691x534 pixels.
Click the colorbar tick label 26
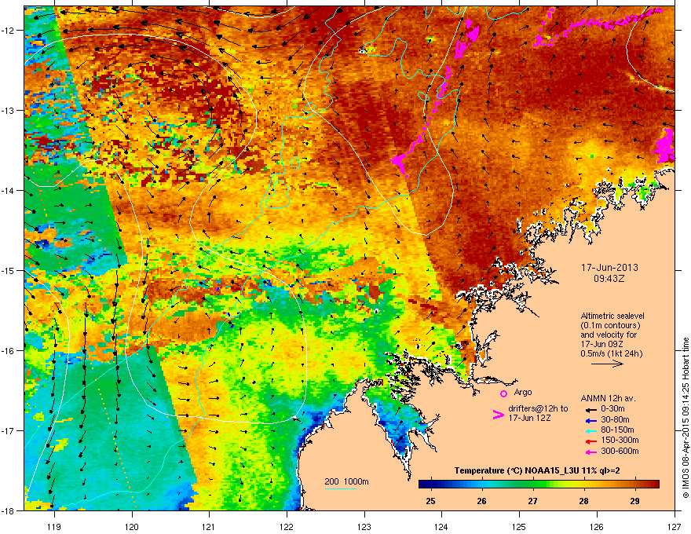tap(481, 501)
